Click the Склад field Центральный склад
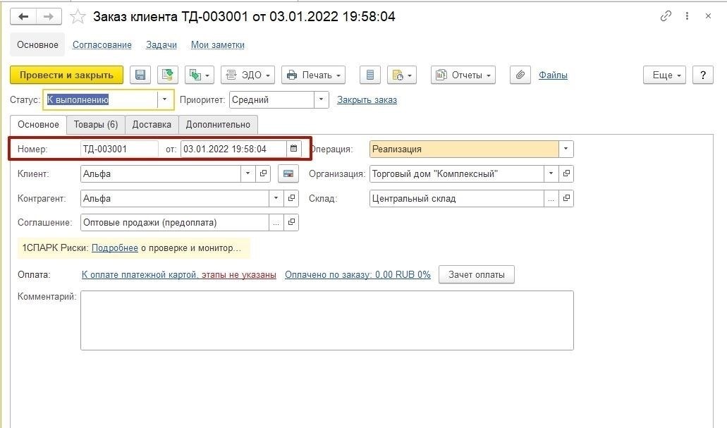The height and width of the screenshot is (428, 727). point(457,198)
